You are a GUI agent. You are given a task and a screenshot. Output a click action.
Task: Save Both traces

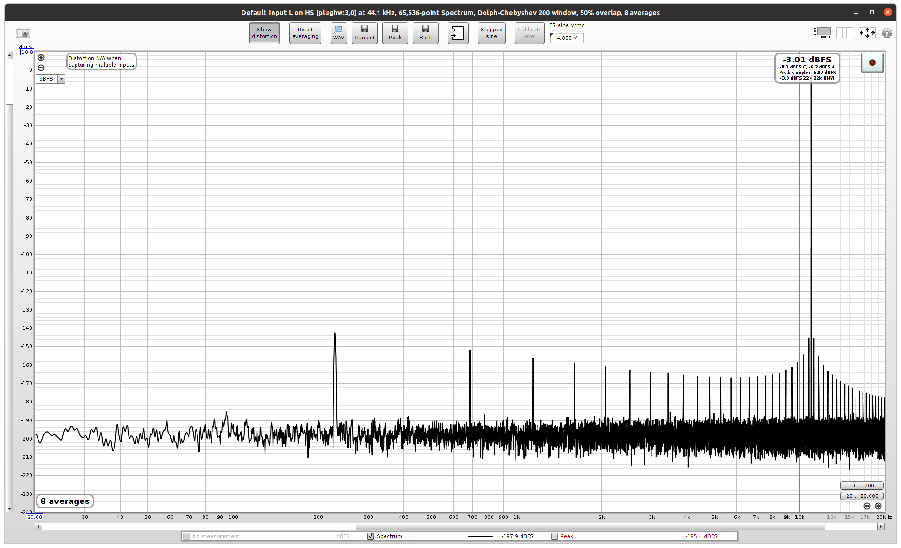click(425, 33)
